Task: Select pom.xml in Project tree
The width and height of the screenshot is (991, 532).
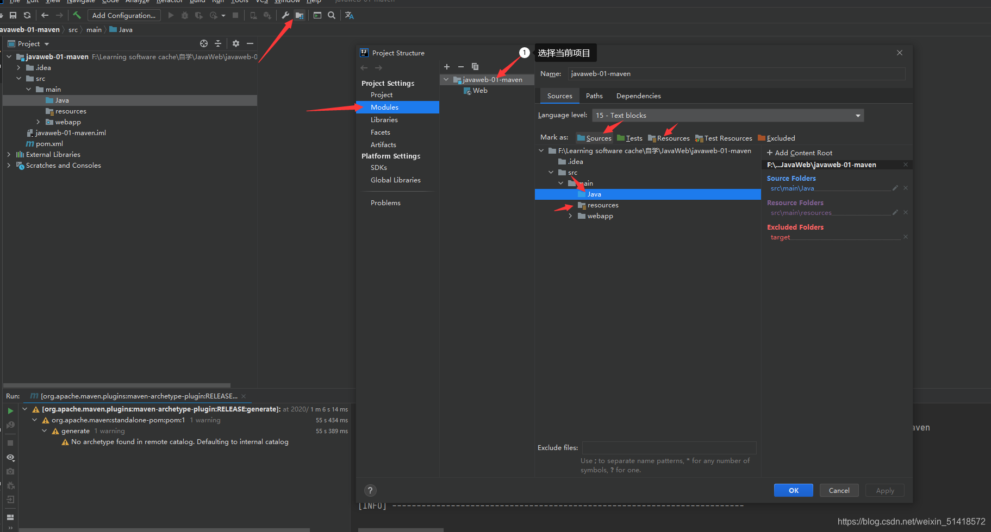Action: 45,143
